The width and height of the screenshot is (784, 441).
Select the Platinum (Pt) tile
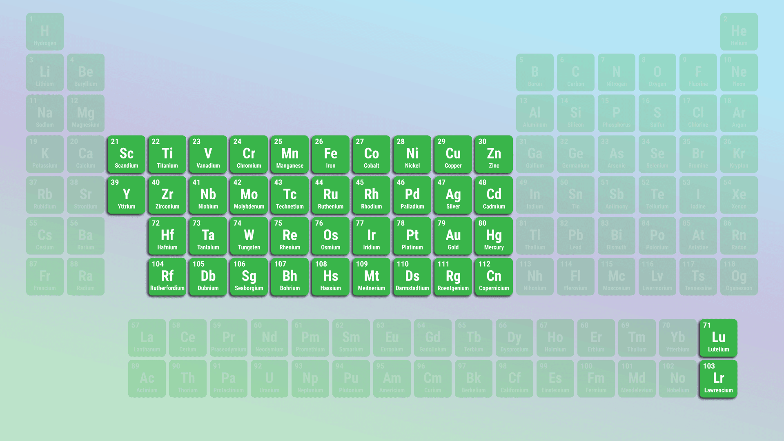point(412,236)
